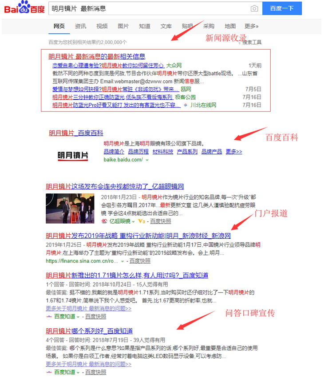Screen dimensions: 324x378
Task: Expand 百度知道 dropdown under 哪个系列好 result
Action: pos(78,373)
